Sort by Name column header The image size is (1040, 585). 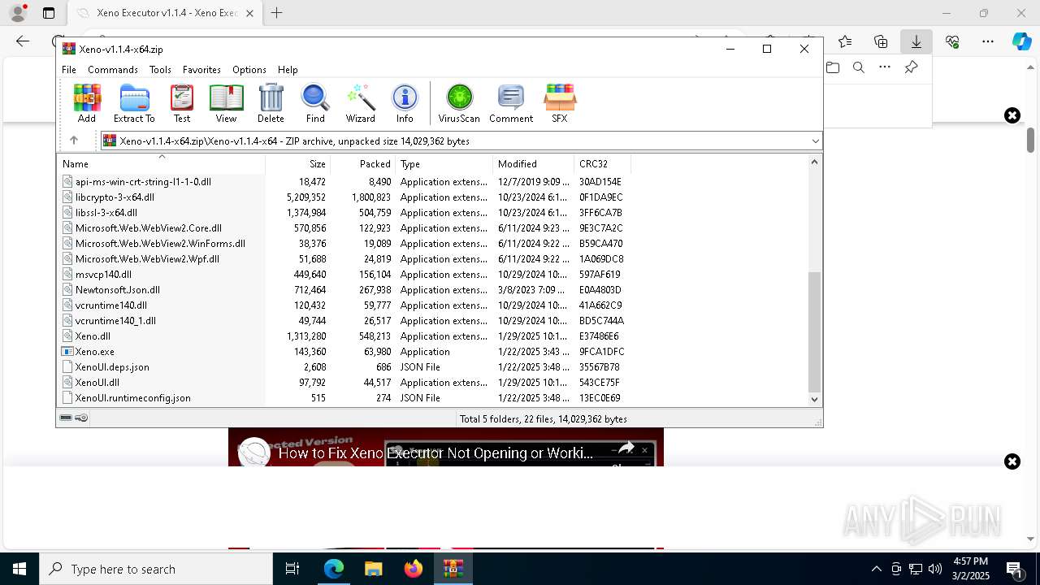click(x=162, y=163)
